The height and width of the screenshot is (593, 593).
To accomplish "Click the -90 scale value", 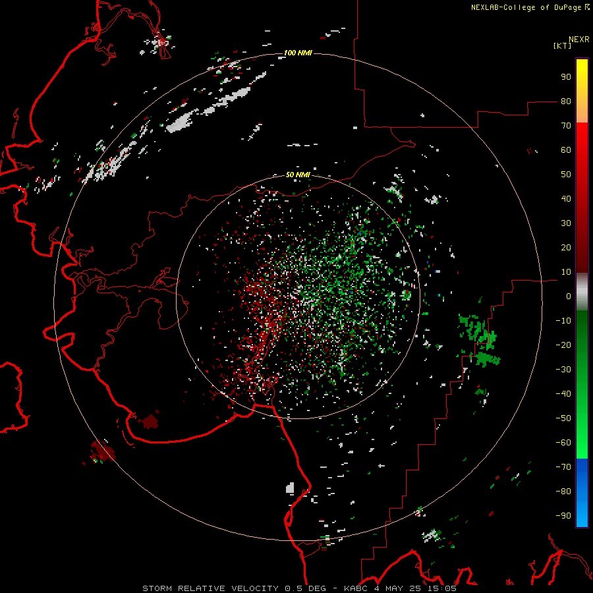I will point(563,516).
